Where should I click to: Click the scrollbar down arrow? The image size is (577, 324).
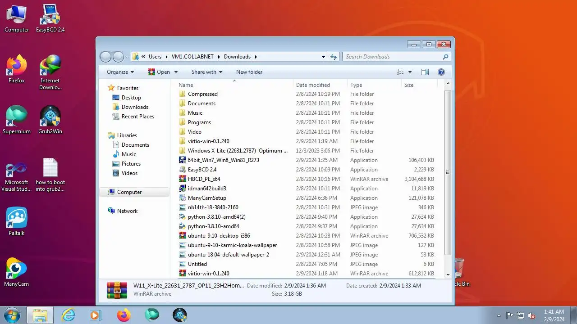(448, 274)
